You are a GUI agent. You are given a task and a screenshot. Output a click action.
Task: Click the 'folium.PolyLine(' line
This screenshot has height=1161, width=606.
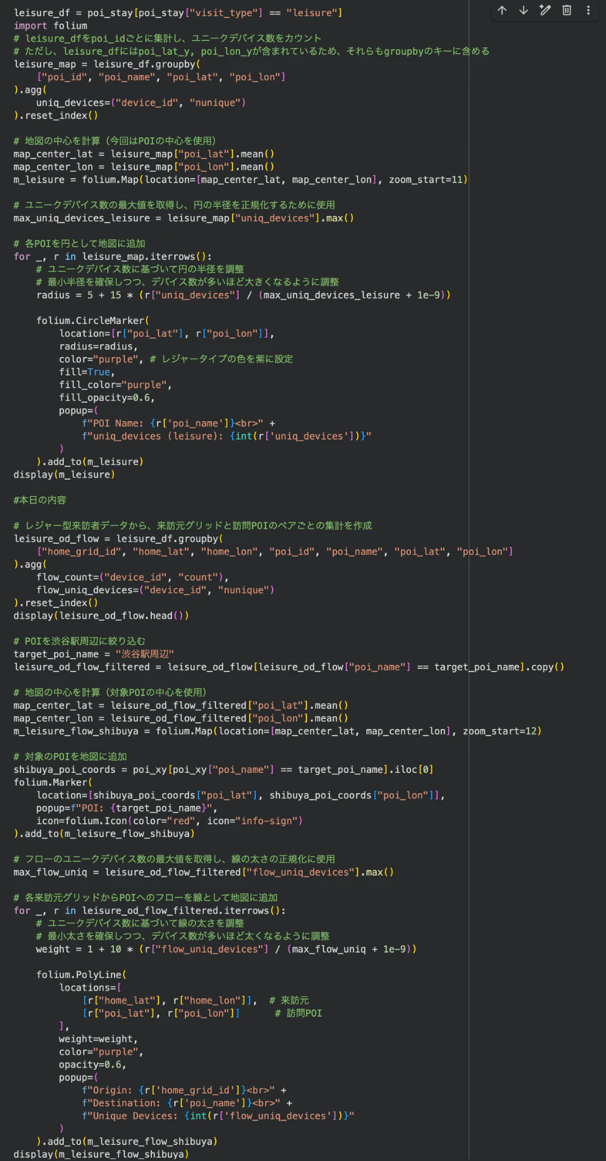point(82,975)
